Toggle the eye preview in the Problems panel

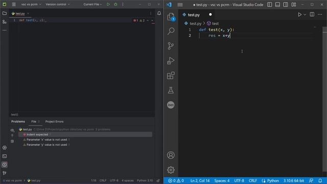tap(12, 130)
